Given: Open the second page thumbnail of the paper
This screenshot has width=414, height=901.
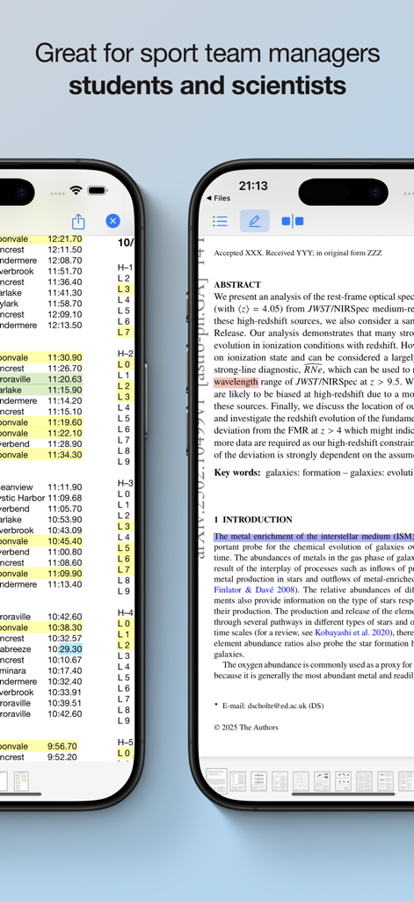Looking at the screenshot, I should click(237, 781).
